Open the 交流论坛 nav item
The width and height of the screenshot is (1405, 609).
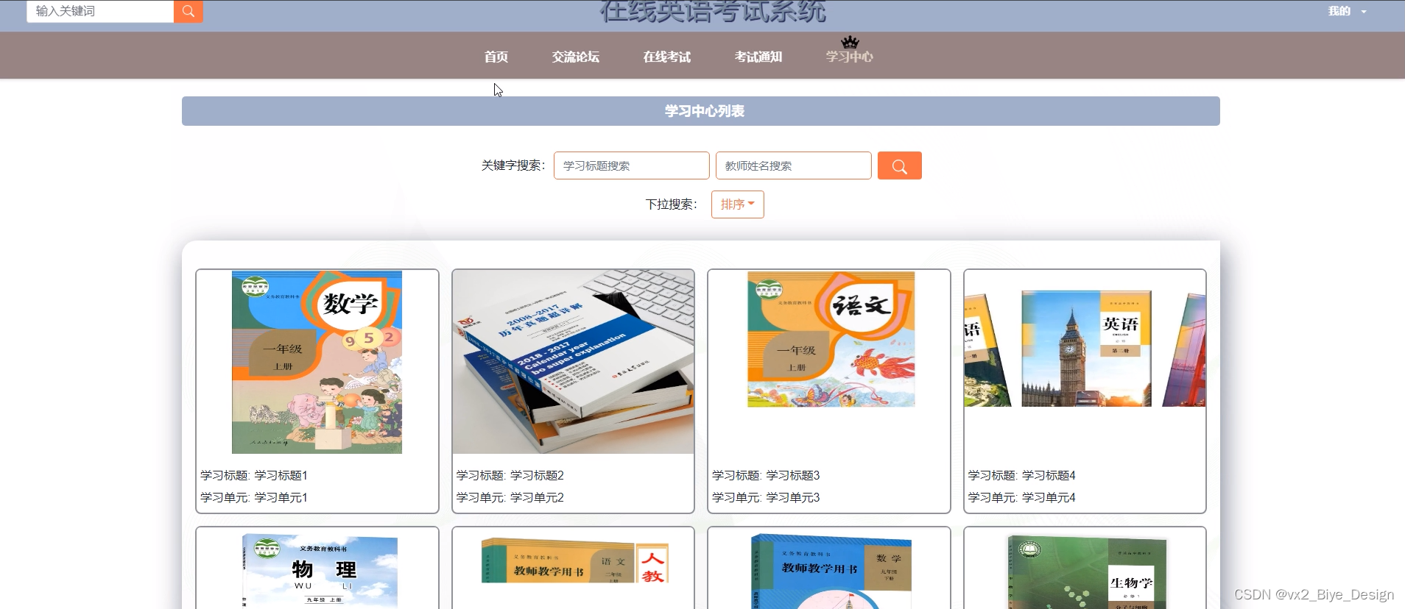[x=576, y=57]
